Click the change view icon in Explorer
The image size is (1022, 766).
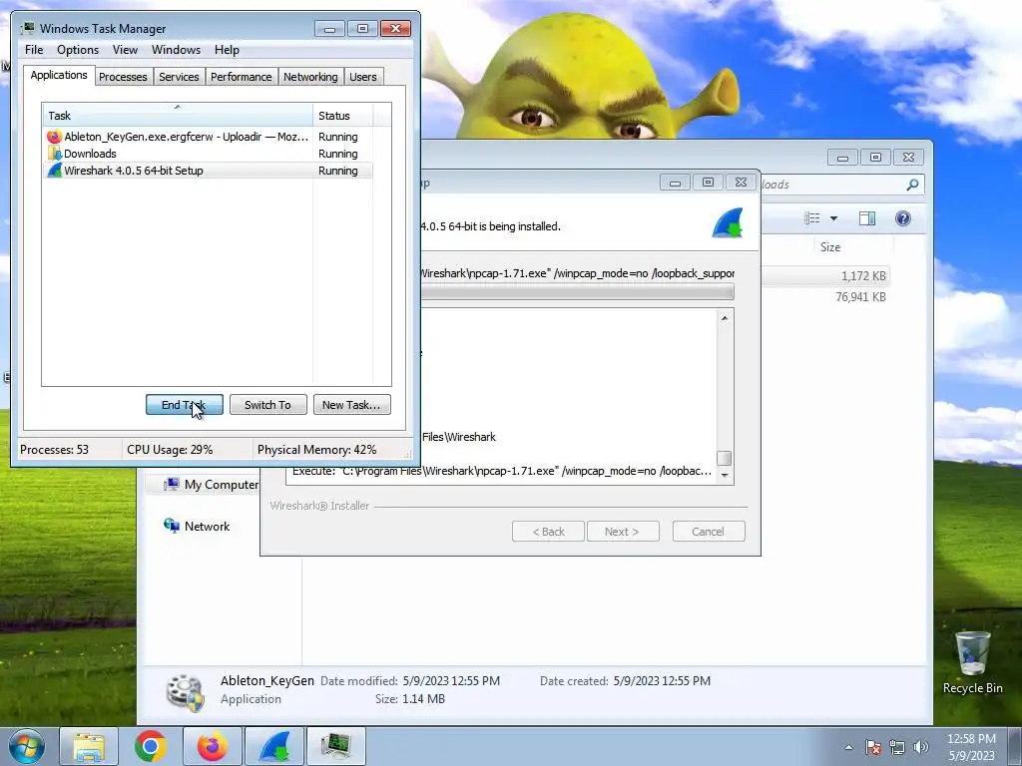click(x=811, y=218)
